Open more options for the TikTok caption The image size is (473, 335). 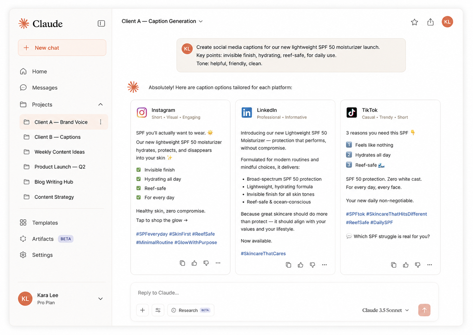pyautogui.click(x=430, y=265)
